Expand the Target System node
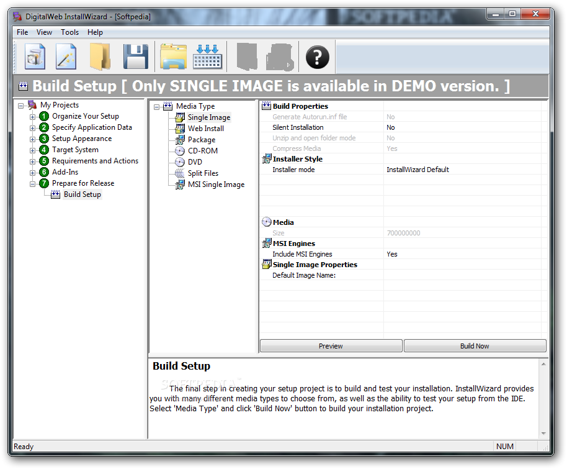The image size is (567, 469). click(x=32, y=151)
